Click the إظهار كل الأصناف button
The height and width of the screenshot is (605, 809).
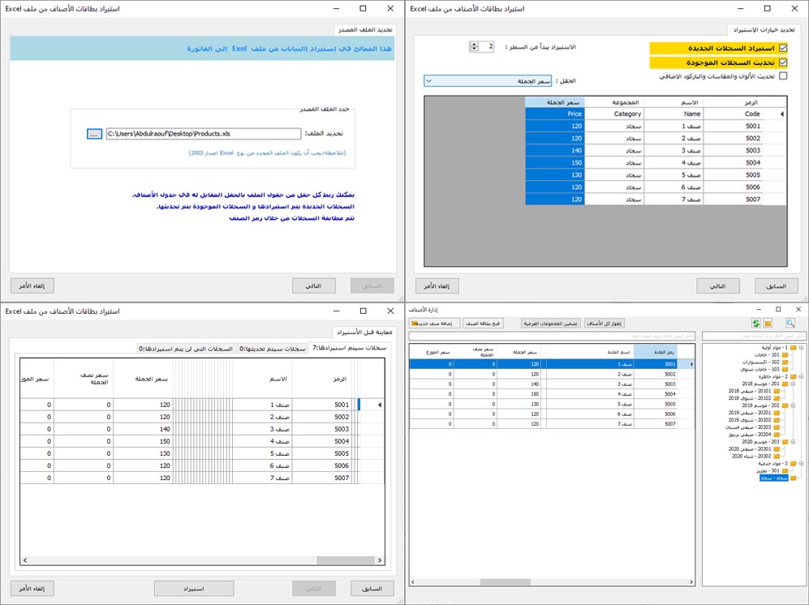tap(605, 324)
